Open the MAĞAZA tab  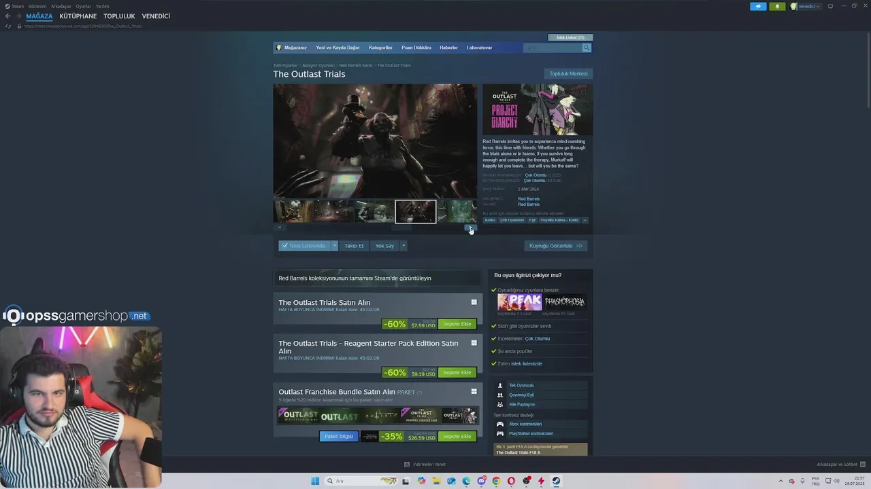point(39,16)
